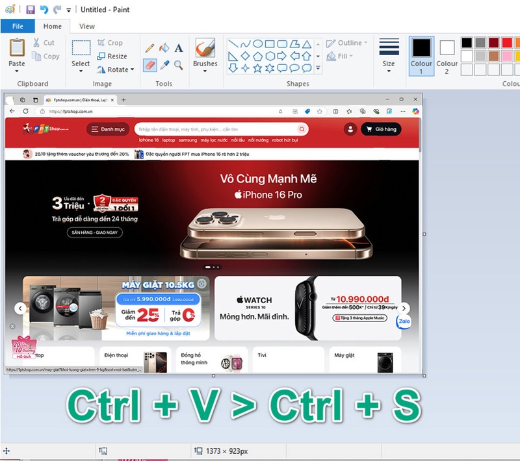Choose the Oval shape
The width and height of the screenshot is (520, 461).
257,44
